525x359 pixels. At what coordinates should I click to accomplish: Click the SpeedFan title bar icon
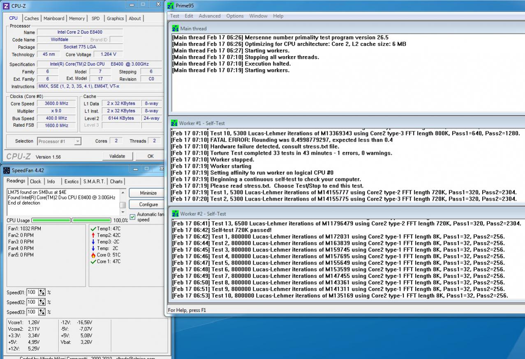[x=6, y=170]
